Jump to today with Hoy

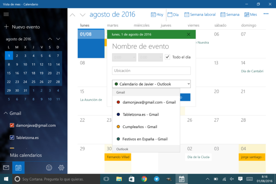pyautogui.click(x=157, y=15)
